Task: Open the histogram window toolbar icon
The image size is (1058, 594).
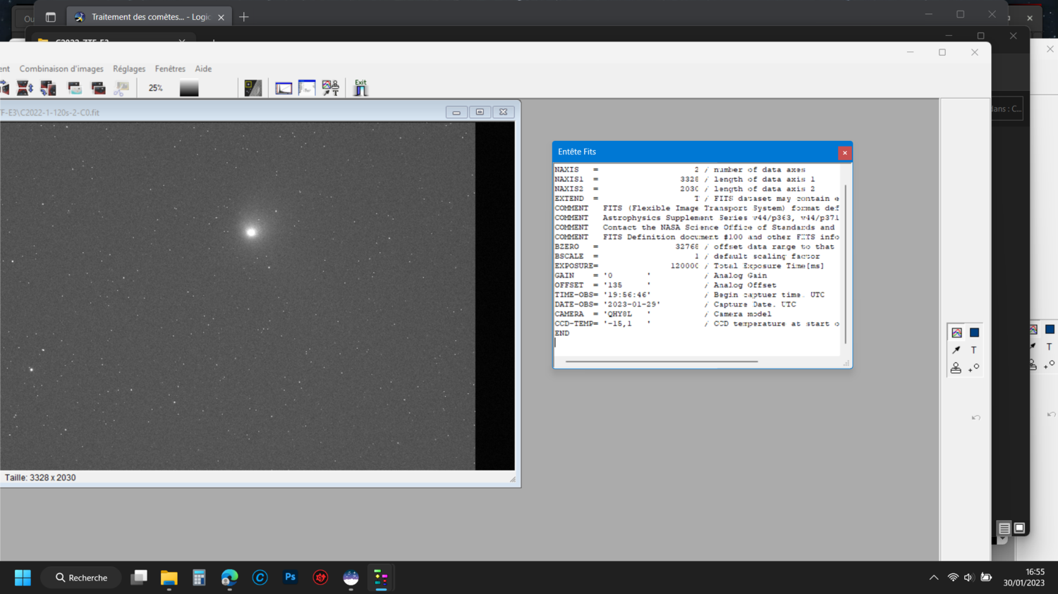Action: (x=284, y=88)
